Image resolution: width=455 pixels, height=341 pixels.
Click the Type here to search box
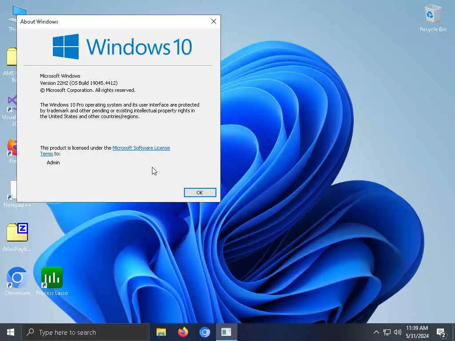click(x=86, y=332)
